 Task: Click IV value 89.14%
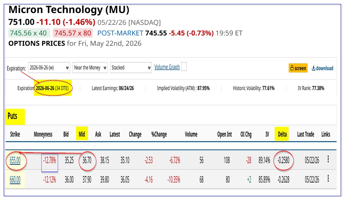[264, 161]
